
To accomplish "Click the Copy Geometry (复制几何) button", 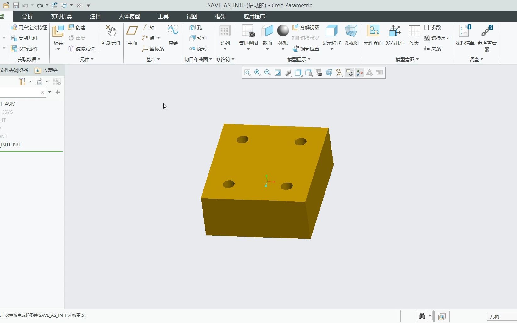I will tap(24, 38).
